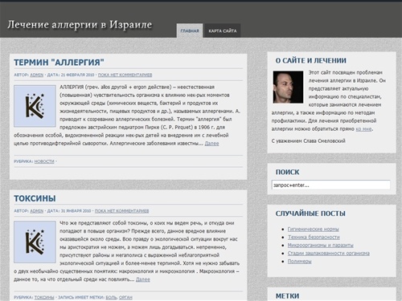Follow the 'ко мне' contact link
Image resolution: width=402 pixels, height=301 pixels.
[363, 128]
